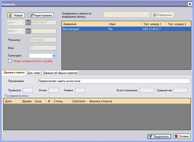This screenshot has width=194, height=142.
Task: Select the Ян cell in client list
Action: point(125,29)
